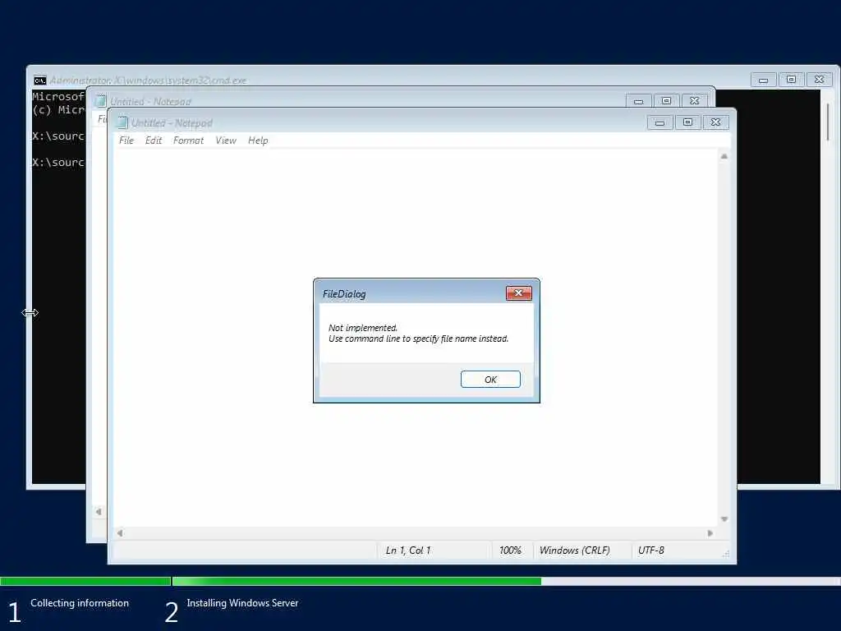
Task: Click cmd.exe window title bar icon
Action: [x=39, y=81]
